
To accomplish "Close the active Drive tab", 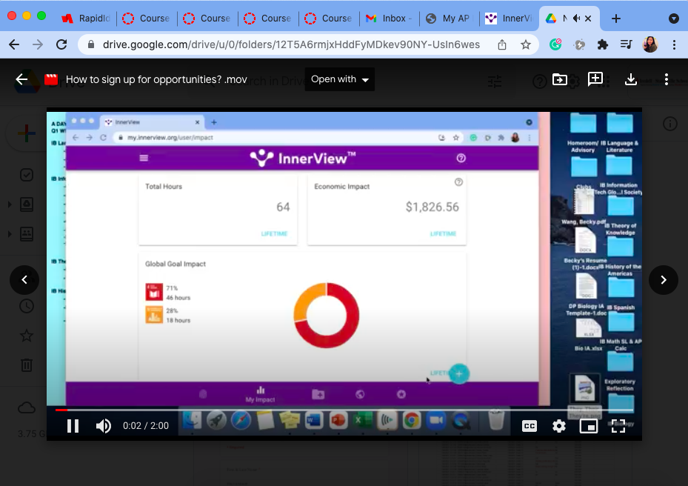I will click(x=589, y=19).
